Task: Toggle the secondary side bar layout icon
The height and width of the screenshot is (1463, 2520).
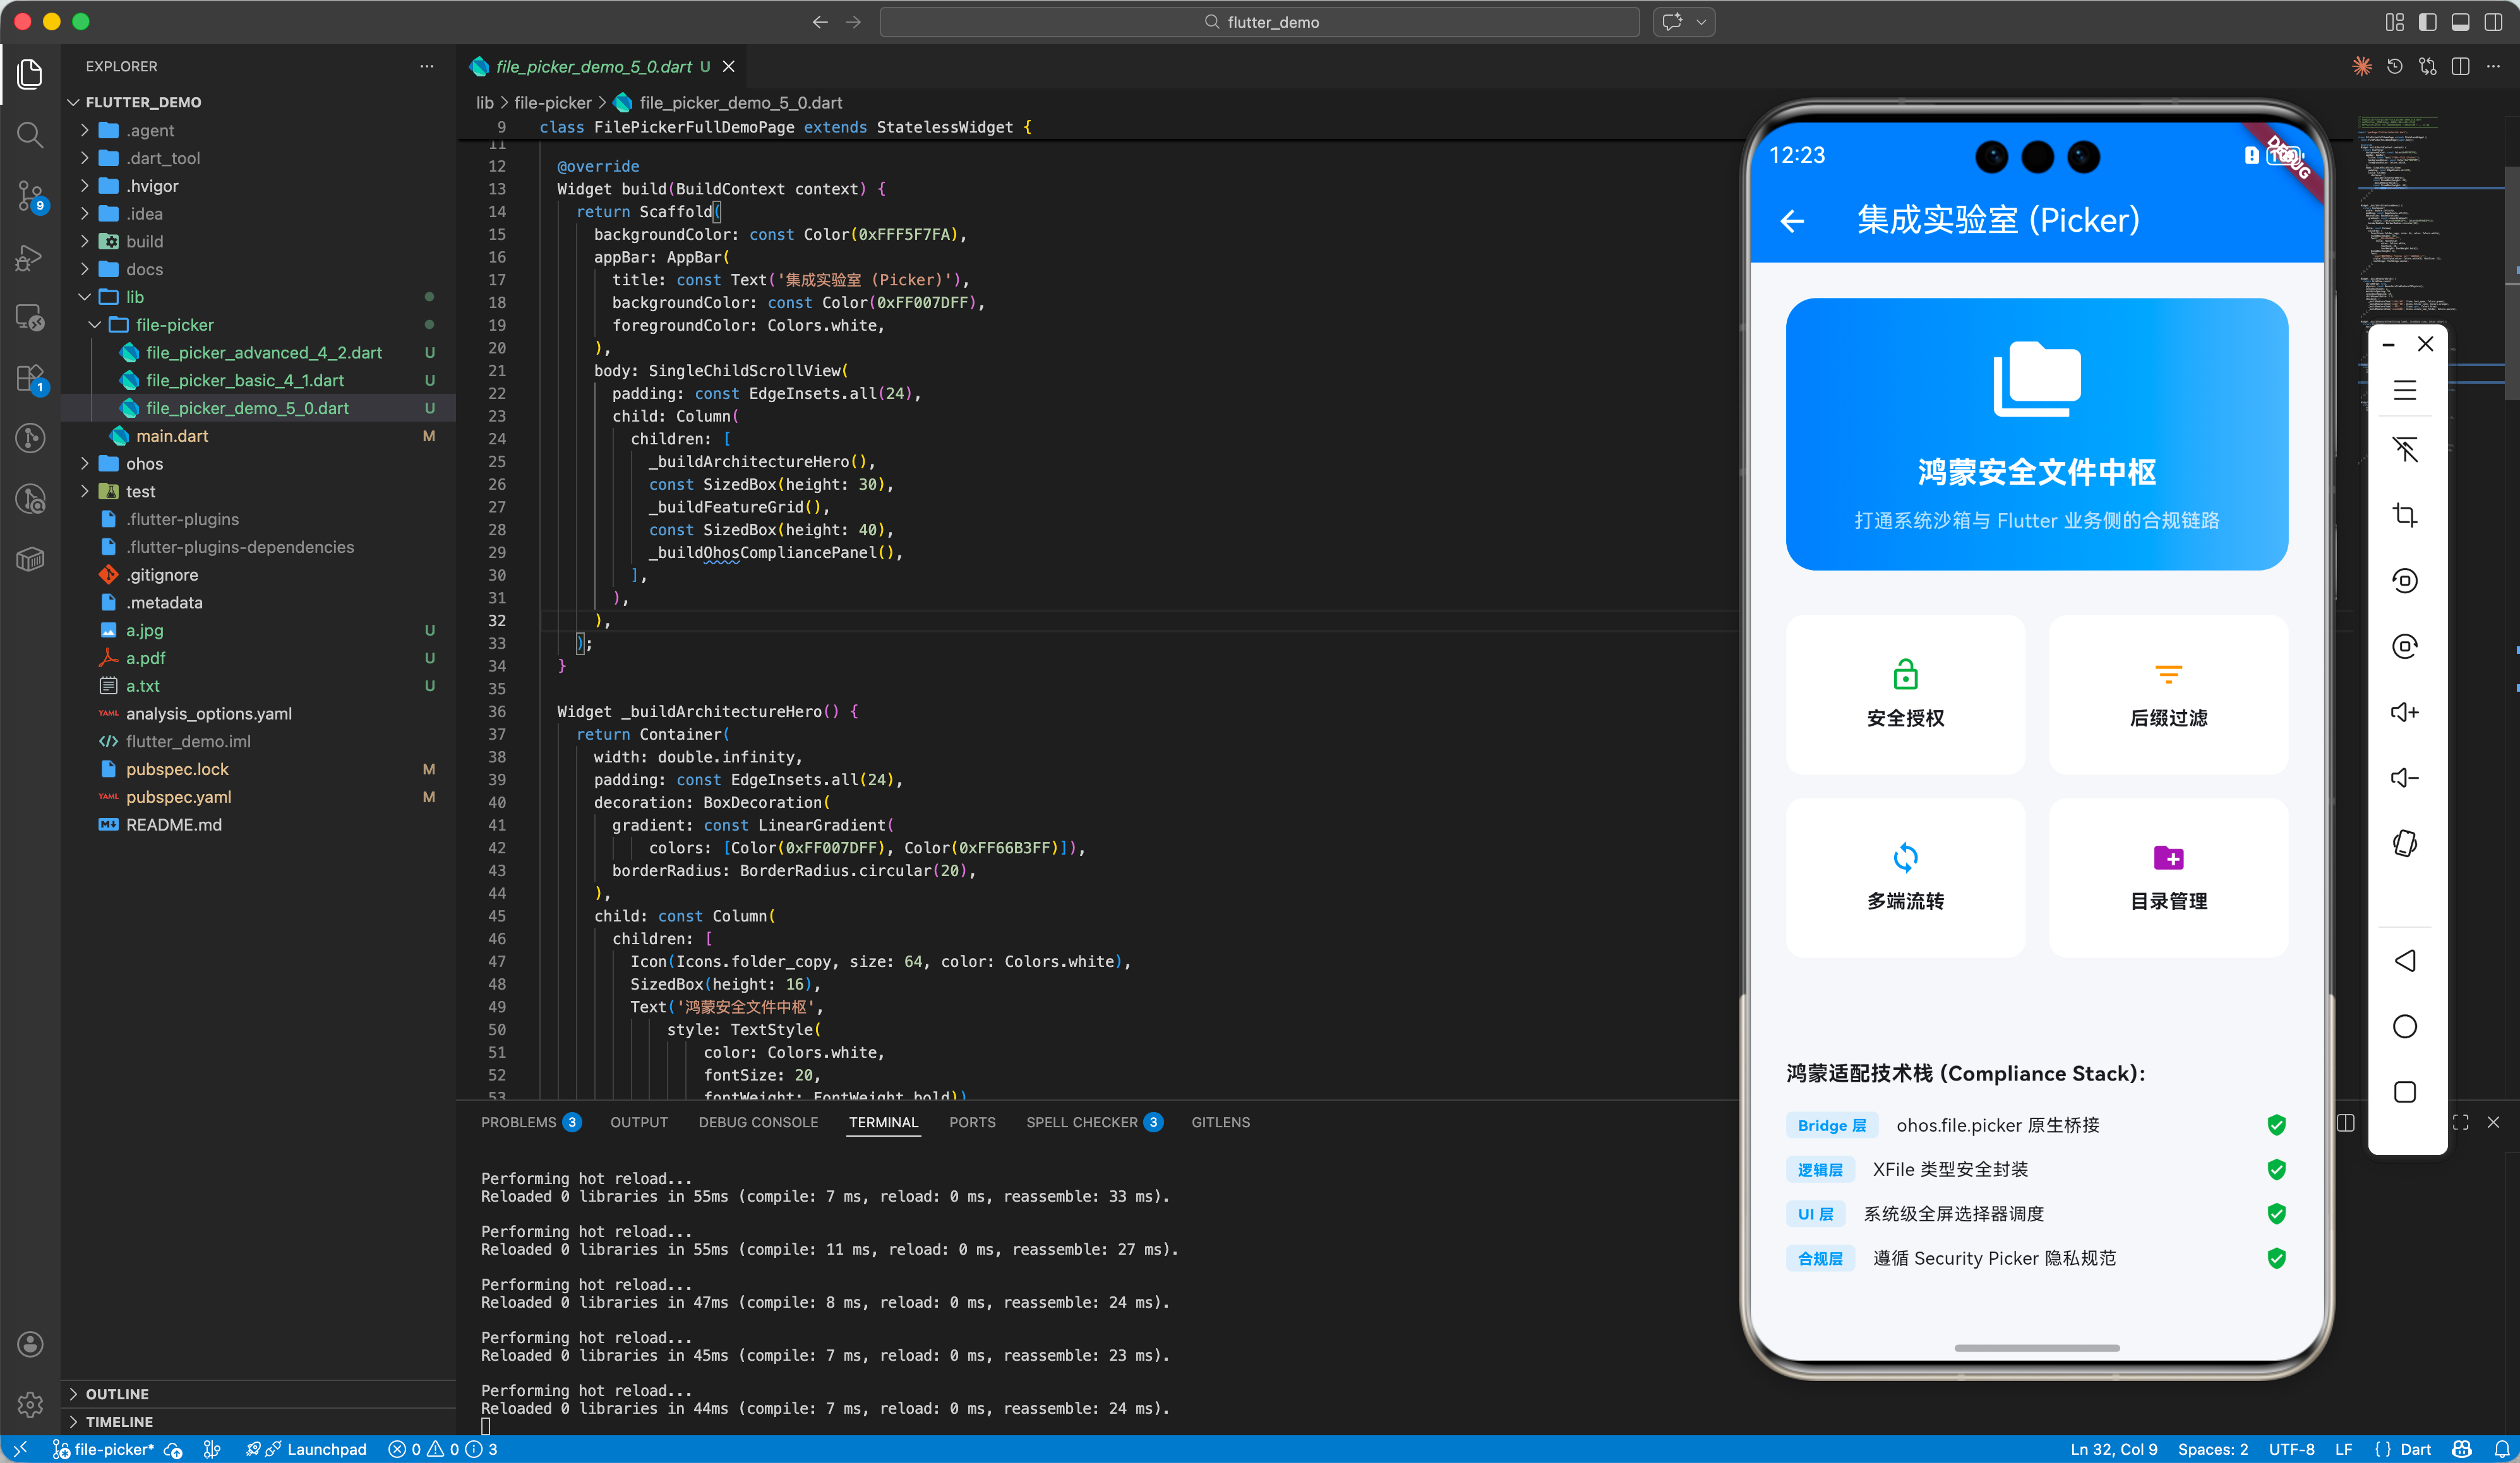Action: (x=2493, y=22)
